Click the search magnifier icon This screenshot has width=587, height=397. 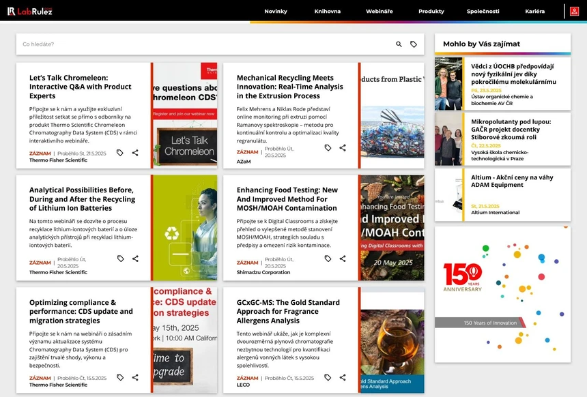coord(399,44)
